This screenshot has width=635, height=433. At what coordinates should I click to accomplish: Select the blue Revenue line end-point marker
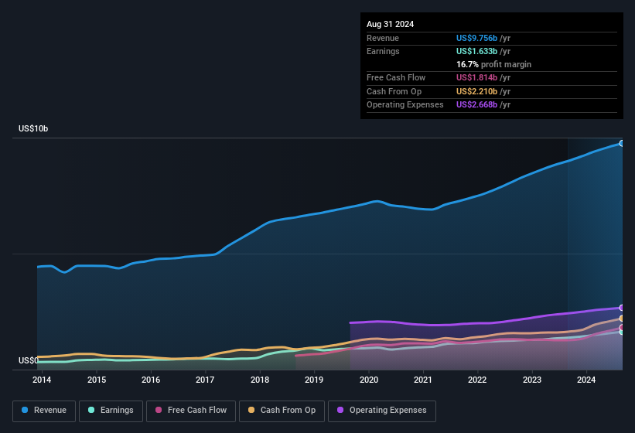(621, 143)
